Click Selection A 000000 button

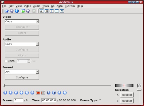point(127,95)
